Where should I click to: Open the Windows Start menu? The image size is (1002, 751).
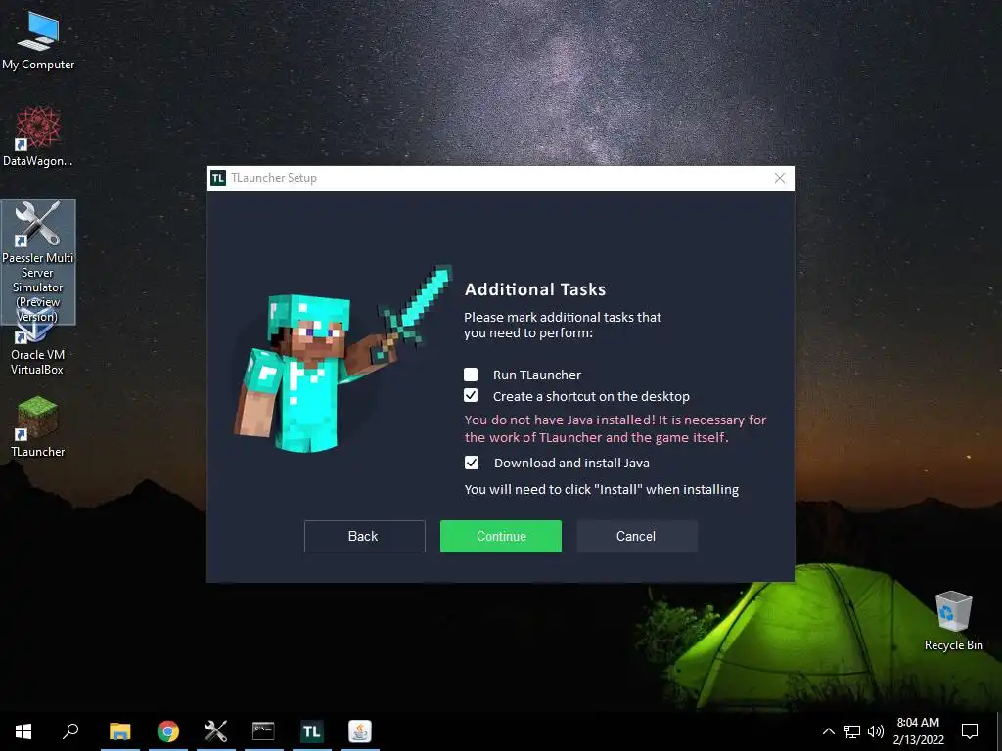pyautogui.click(x=23, y=731)
